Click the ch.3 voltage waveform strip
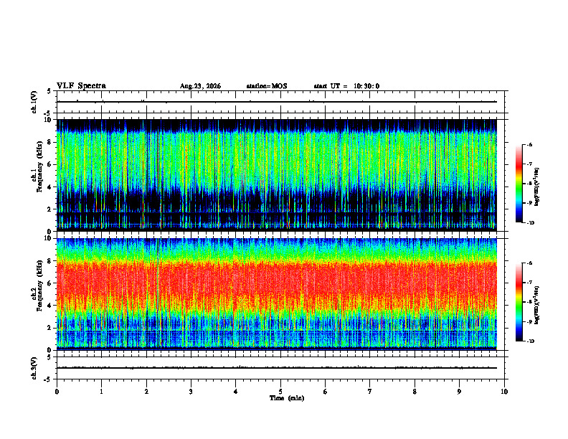This screenshot has width=568, height=439. pyautogui.click(x=277, y=368)
